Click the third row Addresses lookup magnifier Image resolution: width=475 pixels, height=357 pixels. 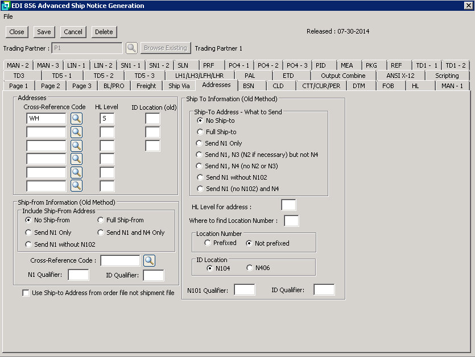coord(76,146)
